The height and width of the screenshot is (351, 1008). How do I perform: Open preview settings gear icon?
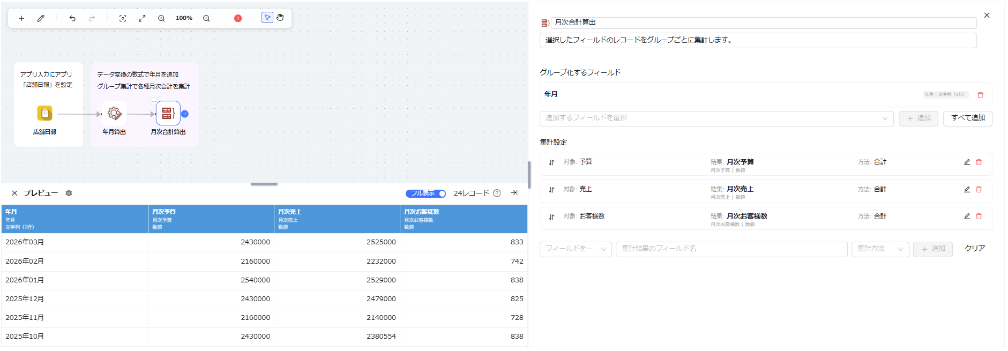click(69, 193)
